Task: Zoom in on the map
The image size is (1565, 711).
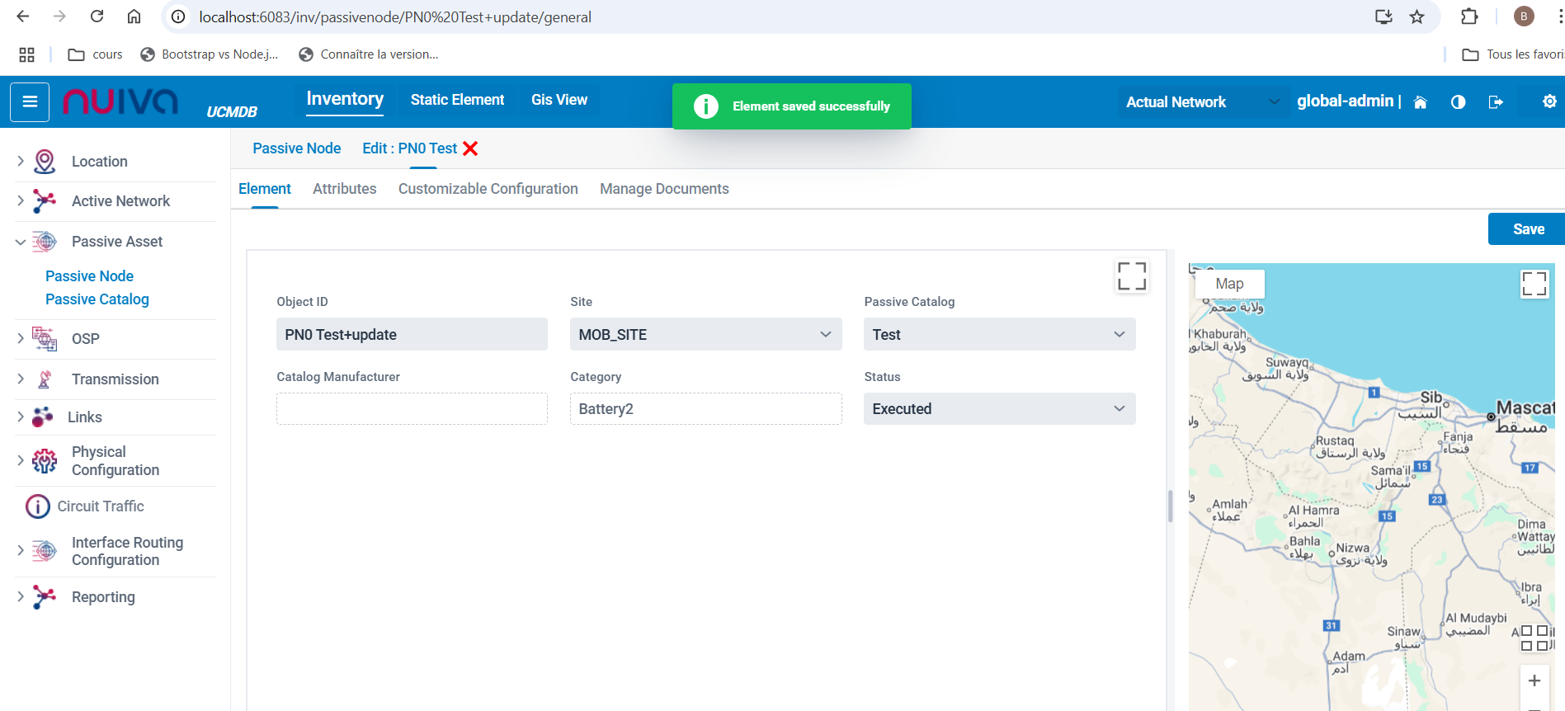Action: point(1534,680)
